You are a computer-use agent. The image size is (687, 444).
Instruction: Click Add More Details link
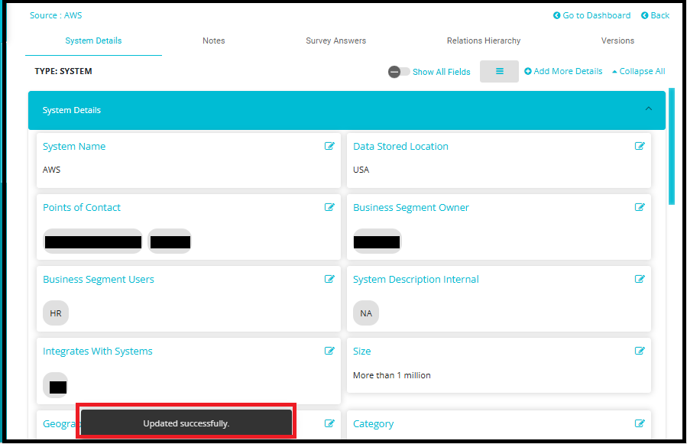563,72
